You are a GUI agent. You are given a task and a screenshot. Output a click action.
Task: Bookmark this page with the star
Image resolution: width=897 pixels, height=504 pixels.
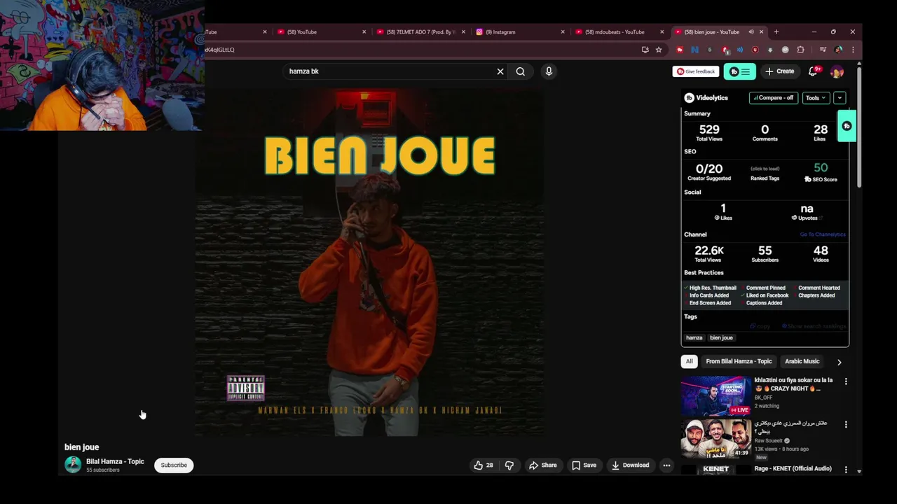pyautogui.click(x=659, y=50)
